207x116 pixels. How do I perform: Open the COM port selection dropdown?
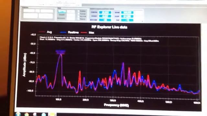click(29, 11)
